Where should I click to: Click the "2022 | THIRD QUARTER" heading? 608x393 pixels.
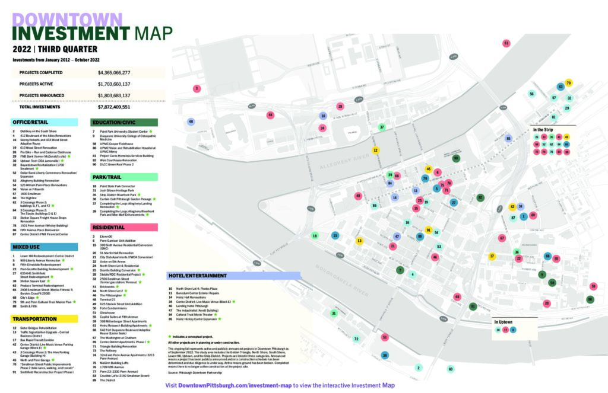pyautogui.click(x=55, y=49)
